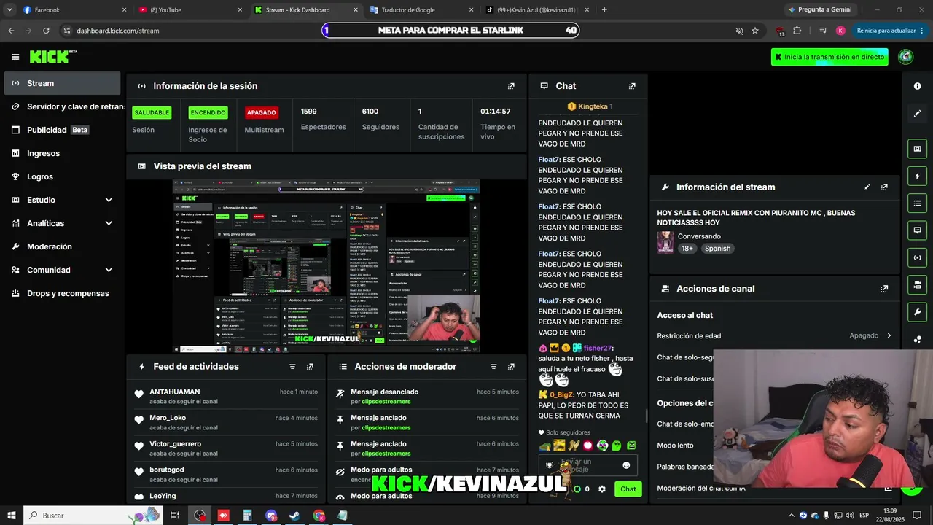The width and height of the screenshot is (933, 525).
Task: Open Drops y recompensas in sidebar
Action: tap(62, 293)
